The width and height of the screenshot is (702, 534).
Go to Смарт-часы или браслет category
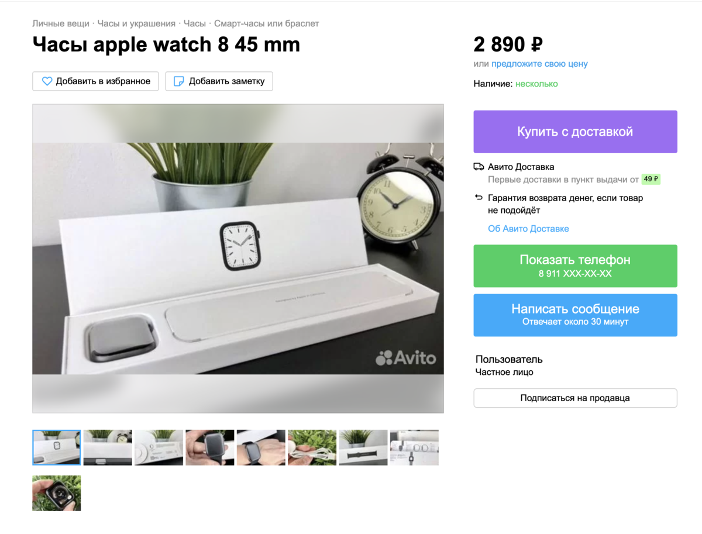[267, 23]
